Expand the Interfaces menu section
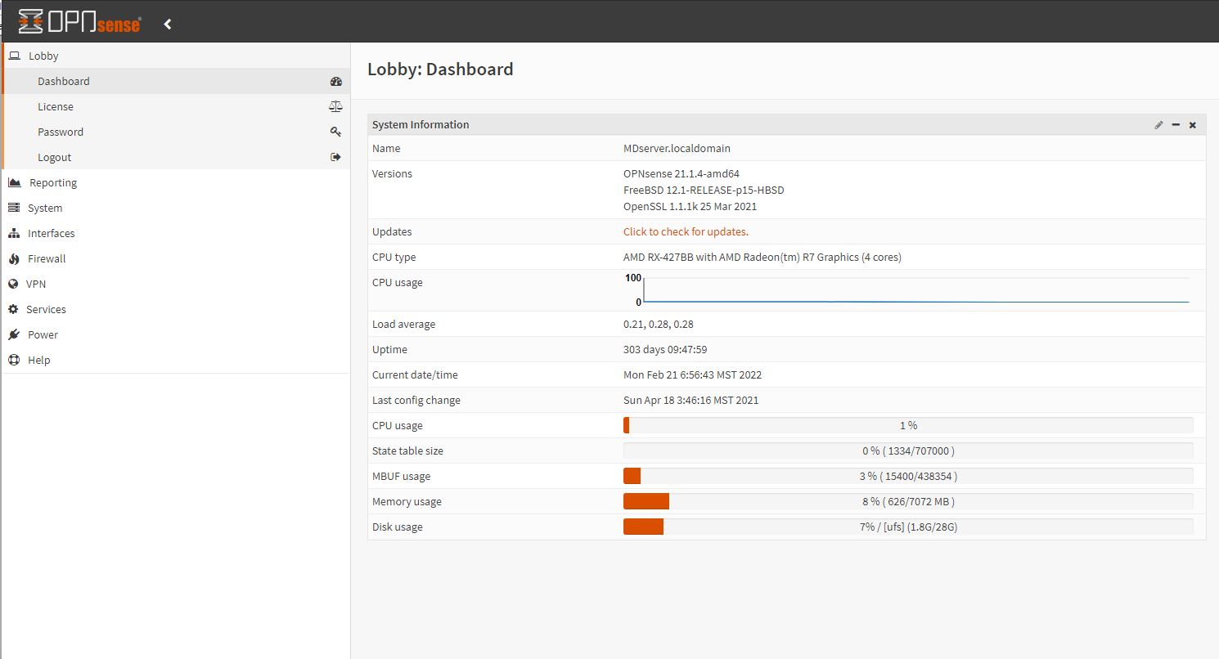This screenshot has width=1219, height=659. coord(175,234)
